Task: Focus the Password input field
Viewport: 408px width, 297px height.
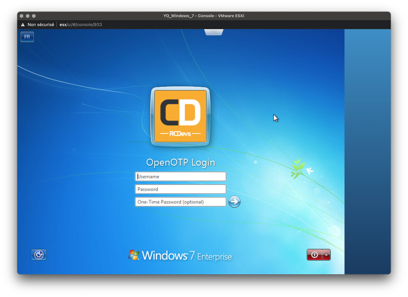Action: point(181,189)
